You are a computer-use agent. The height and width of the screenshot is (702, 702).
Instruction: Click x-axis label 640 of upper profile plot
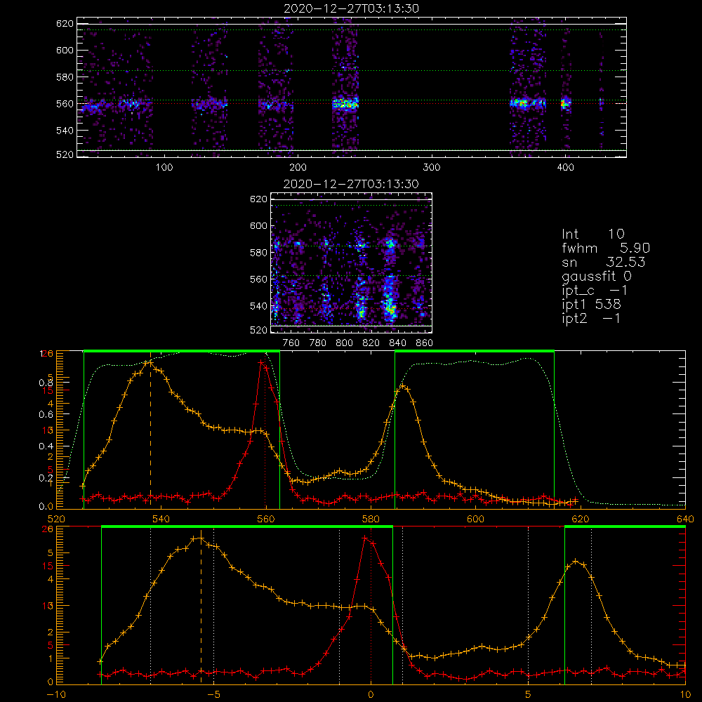pos(685,519)
